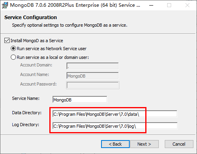Minimize the MongoDB setup window
This screenshot has height=154, width=197.
151,5
